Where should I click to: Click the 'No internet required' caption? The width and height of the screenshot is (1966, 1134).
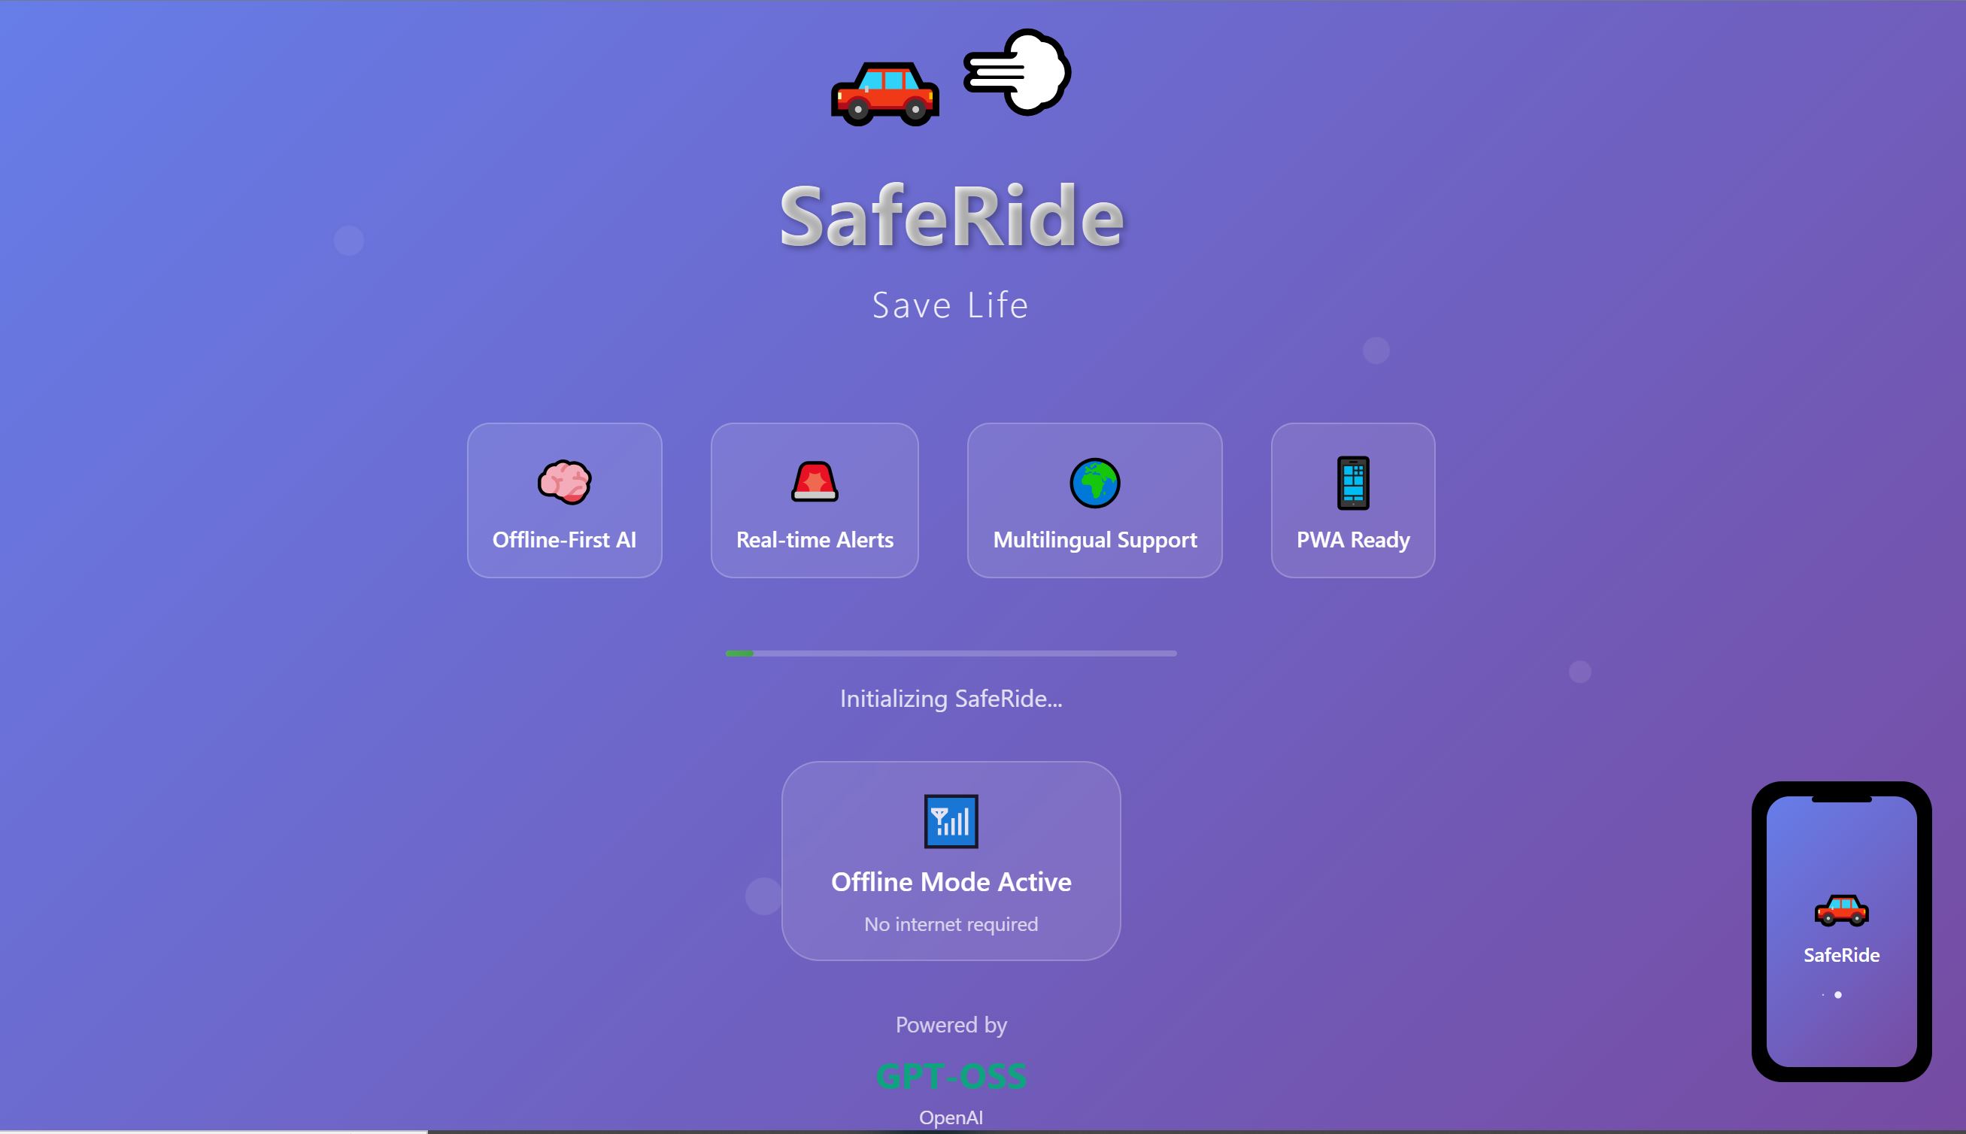pyautogui.click(x=951, y=923)
